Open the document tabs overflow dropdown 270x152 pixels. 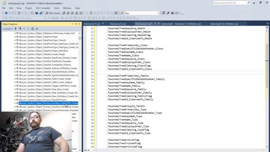click(267, 24)
